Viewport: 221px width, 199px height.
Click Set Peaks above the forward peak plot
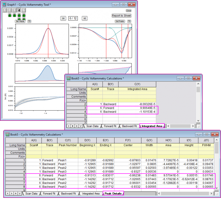pyautogui.click(x=20, y=21)
